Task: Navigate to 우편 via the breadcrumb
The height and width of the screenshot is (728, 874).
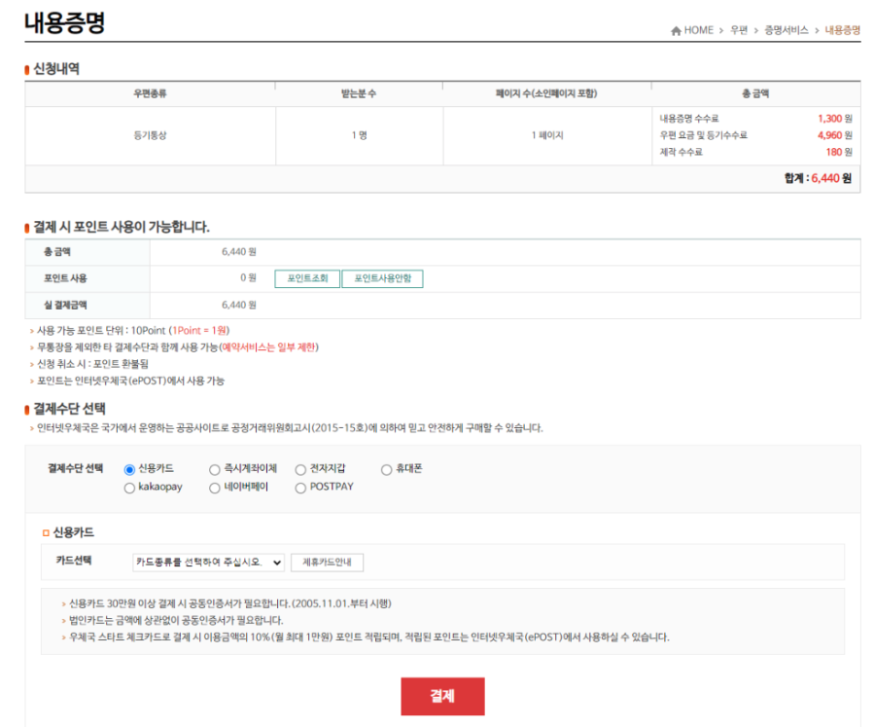Action: (x=741, y=30)
